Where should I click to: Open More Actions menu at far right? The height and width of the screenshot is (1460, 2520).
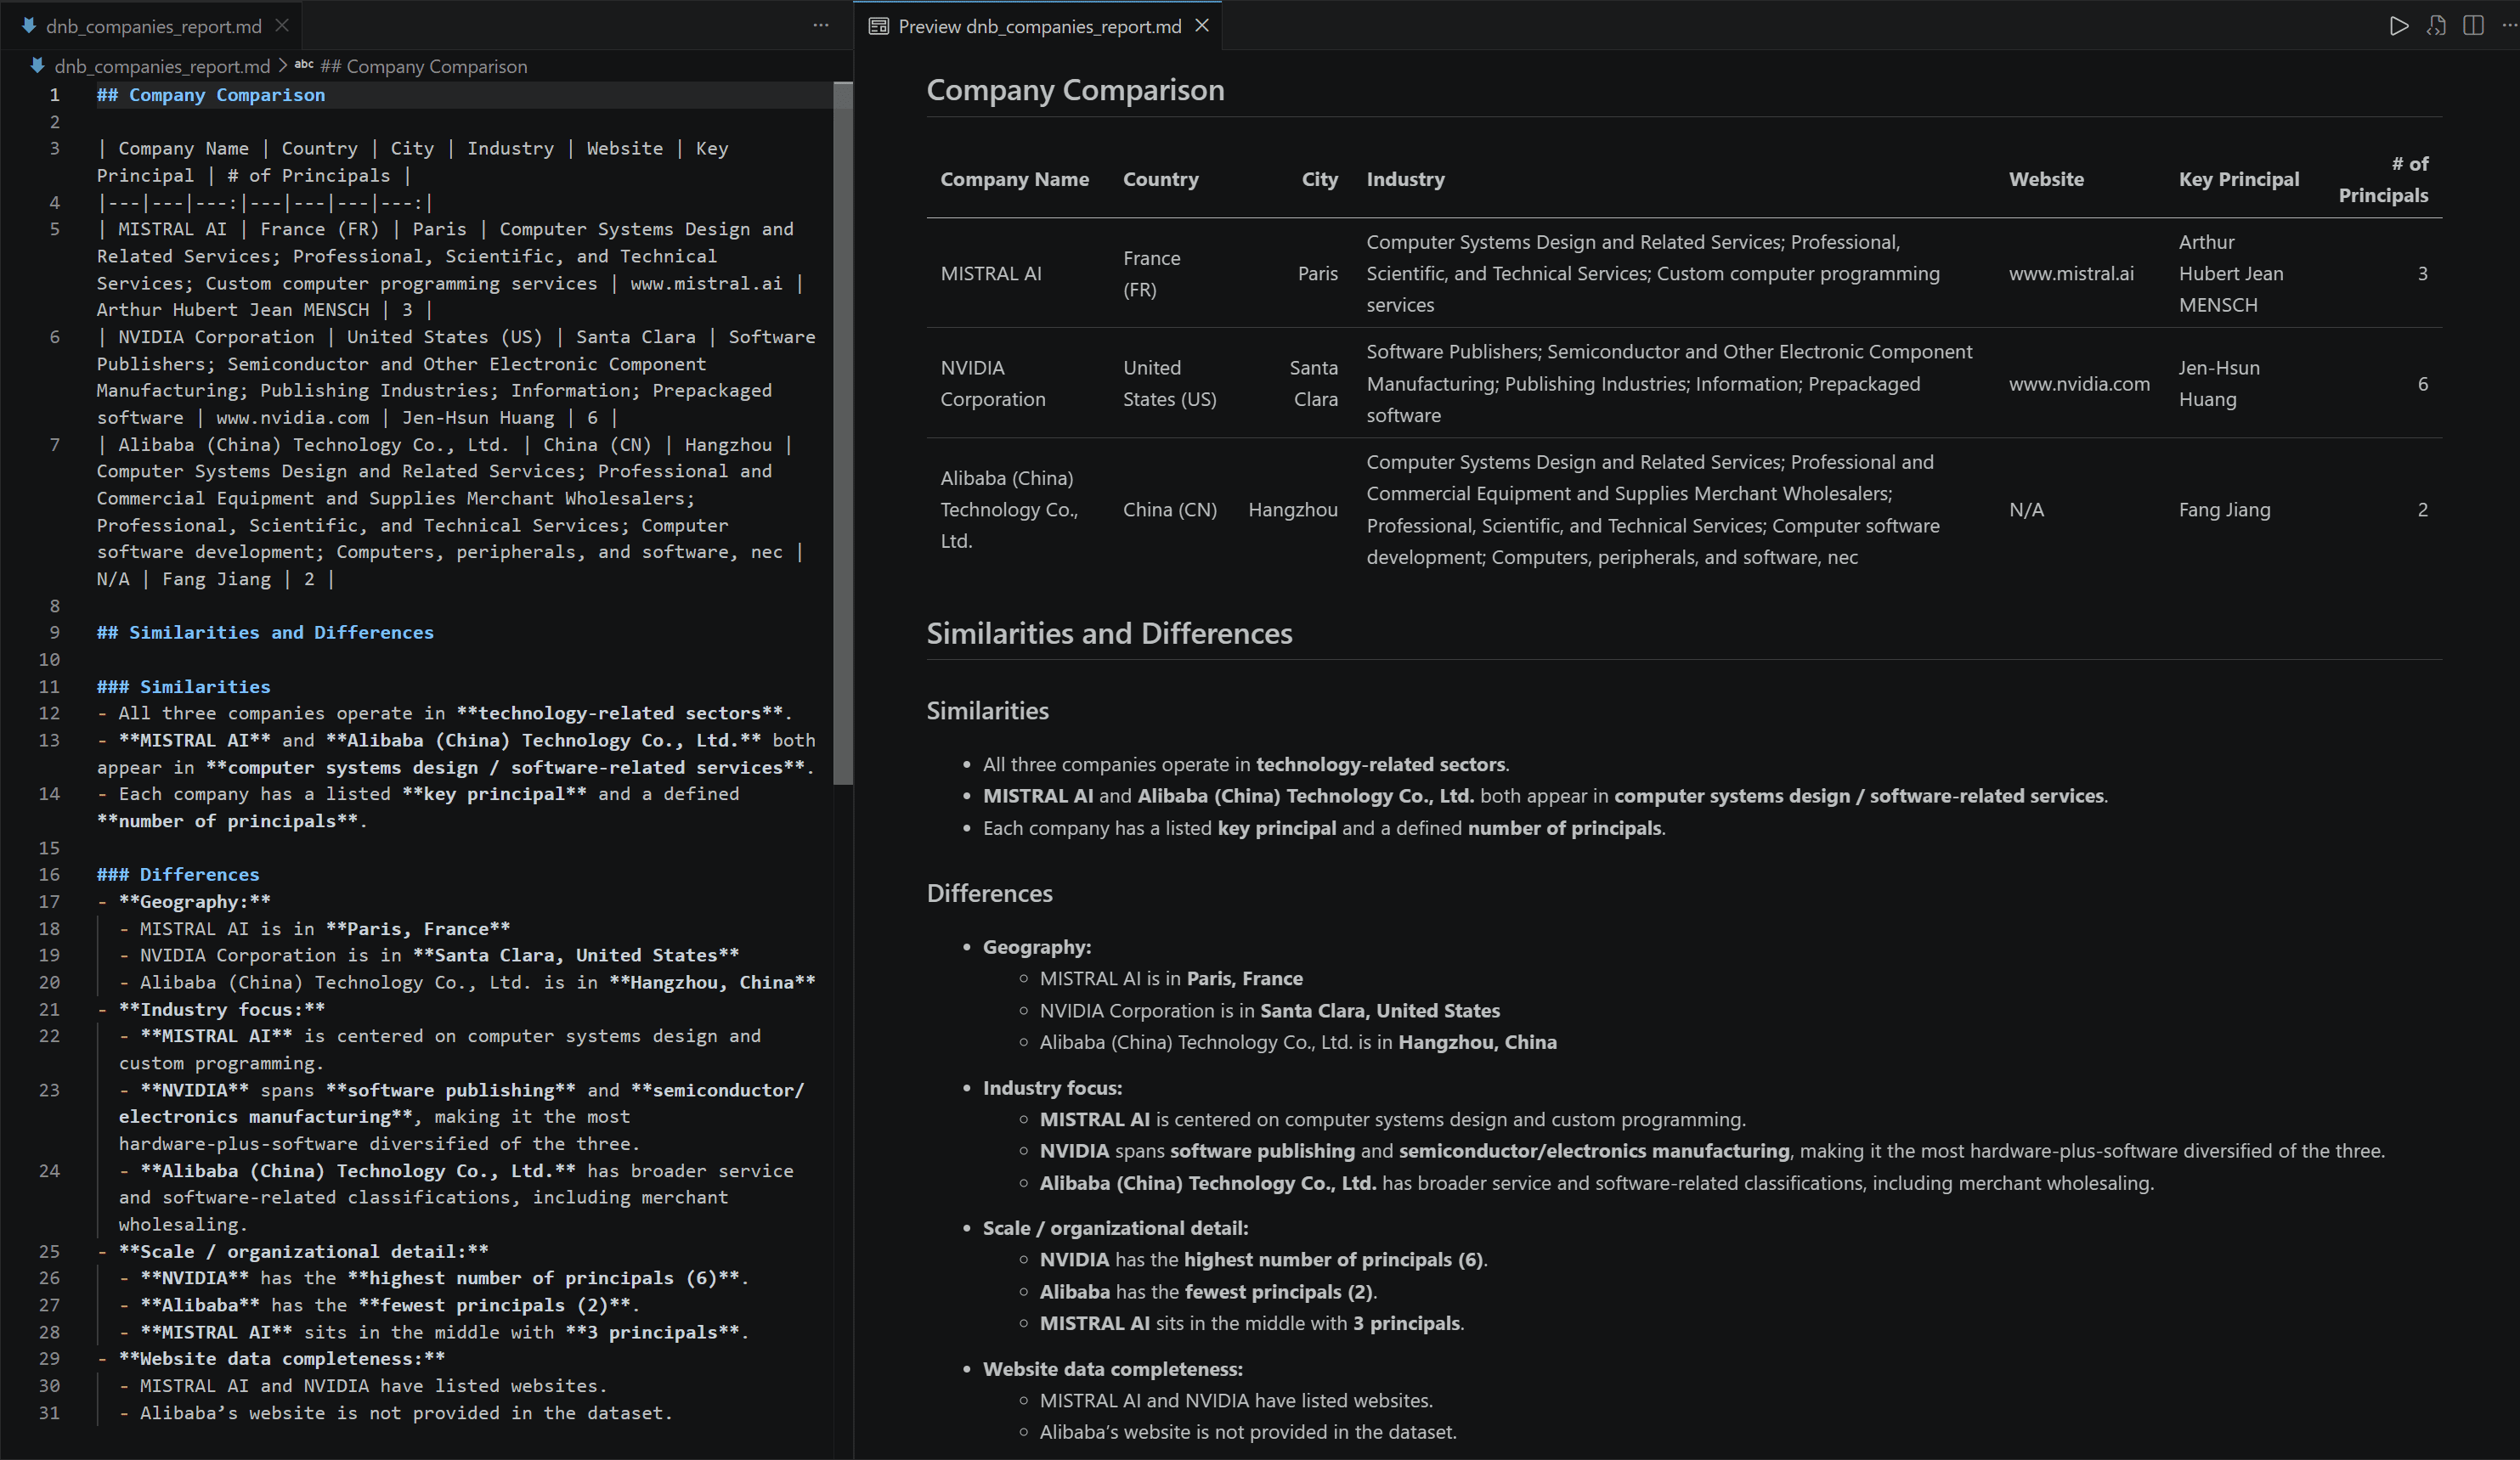point(2508,26)
